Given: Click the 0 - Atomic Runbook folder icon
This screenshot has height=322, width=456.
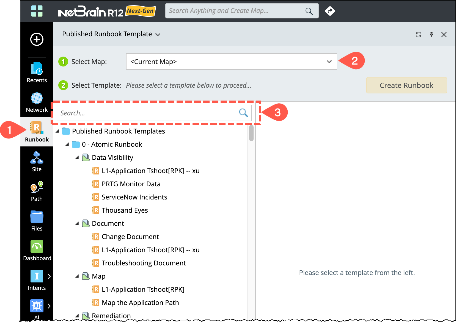Looking at the screenshot, I should coord(76,144).
